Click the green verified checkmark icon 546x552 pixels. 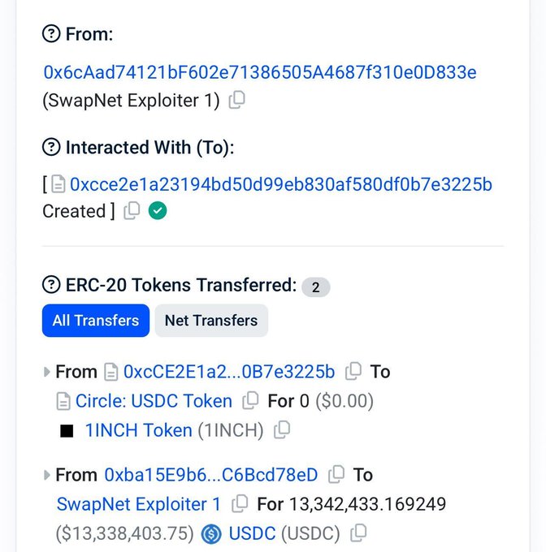click(x=158, y=211)
